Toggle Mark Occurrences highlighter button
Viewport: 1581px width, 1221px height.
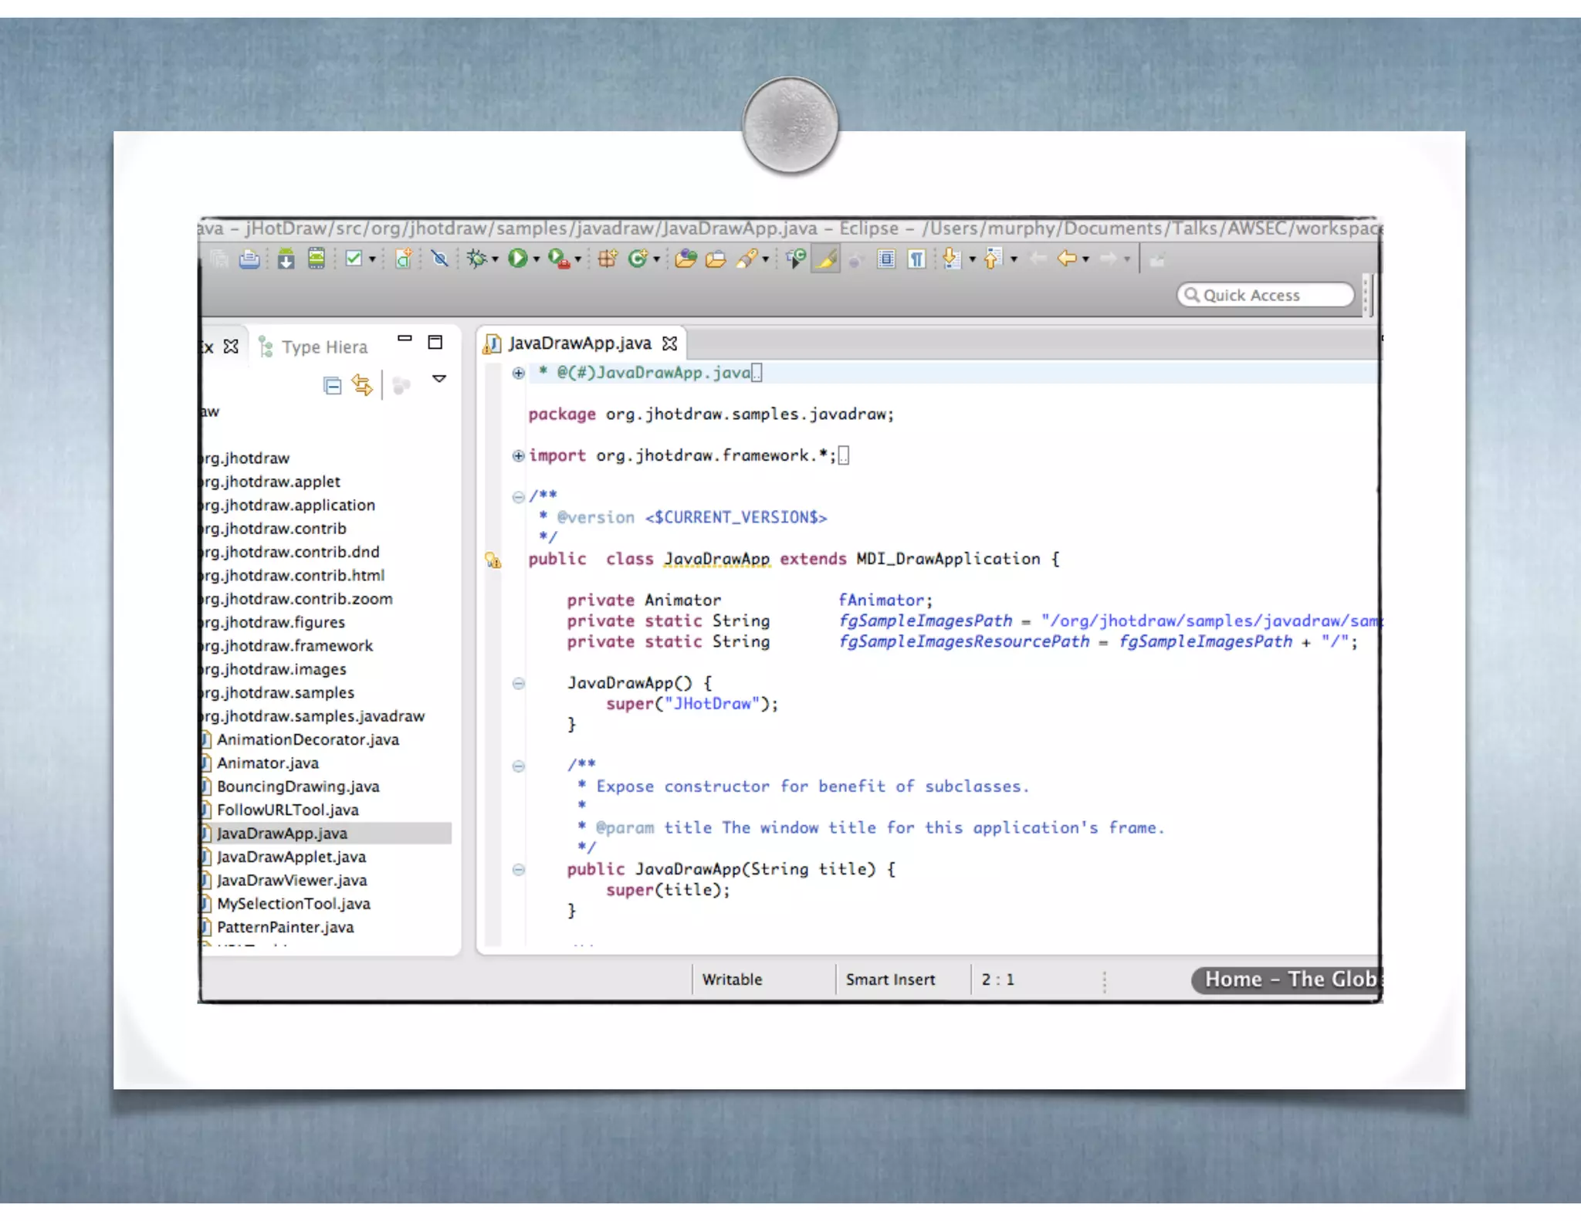pos(826,259)
